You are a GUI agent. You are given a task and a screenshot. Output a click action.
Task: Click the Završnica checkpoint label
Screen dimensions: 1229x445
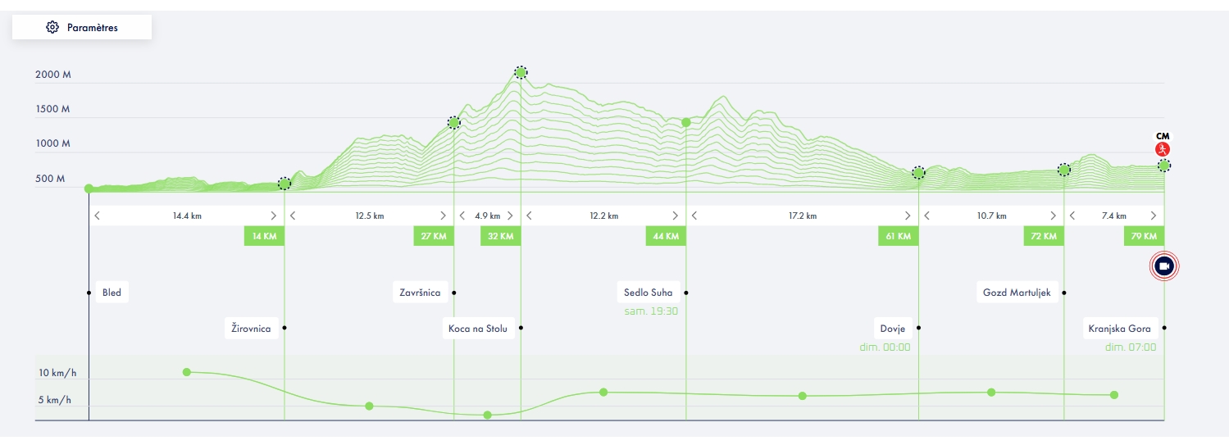click(420, 292)
